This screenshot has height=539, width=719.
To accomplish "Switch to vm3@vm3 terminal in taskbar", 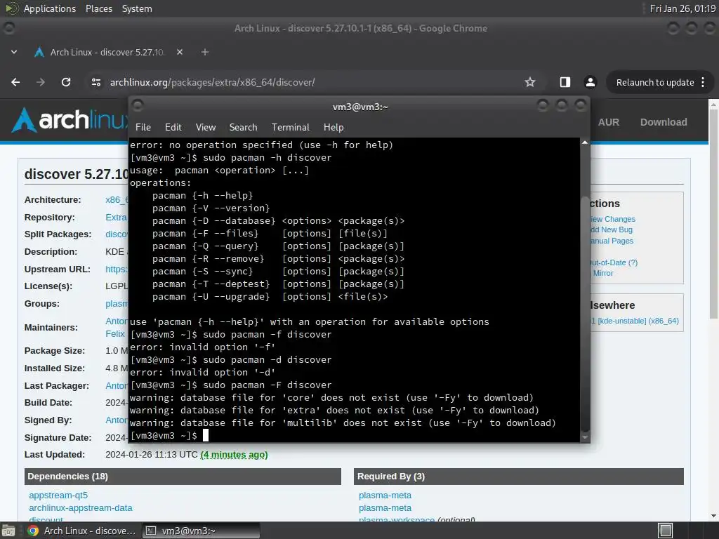I will [201, 531].
